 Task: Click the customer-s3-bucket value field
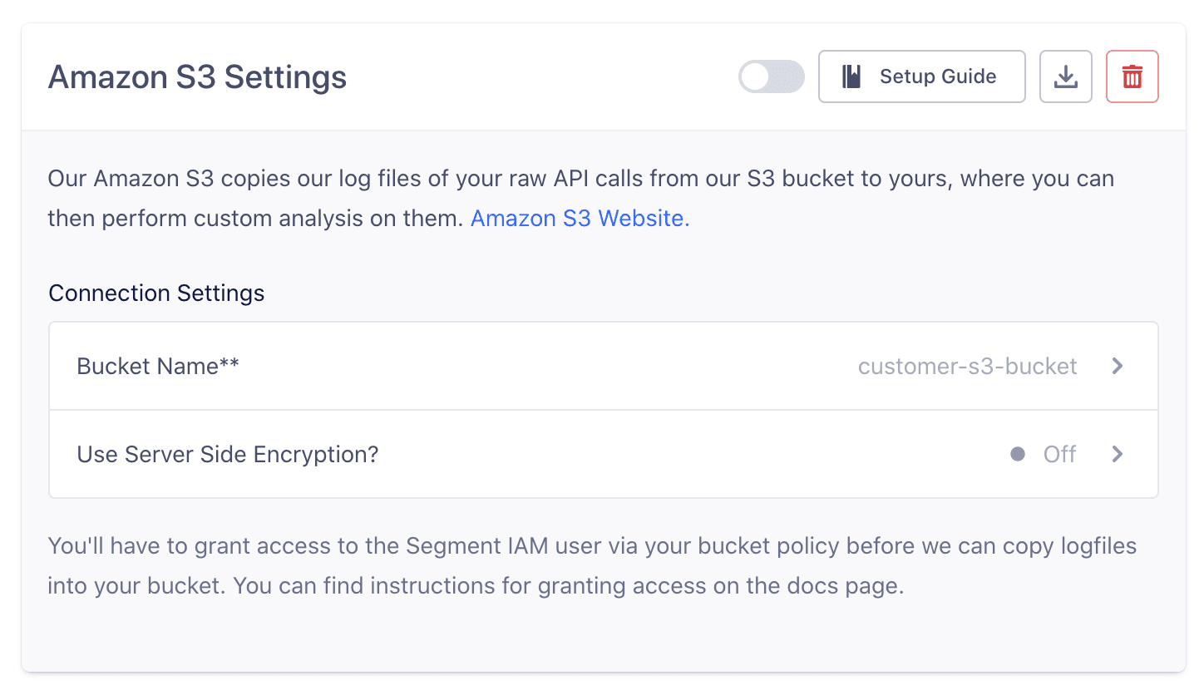click(967, 366)
